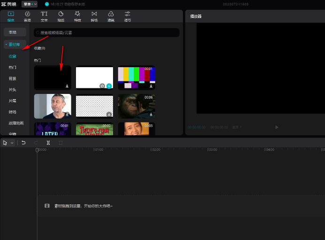Screen dimensions: 325x240
Task: Open the 特效 (Effects) tab
Action: tap(77, 16)
